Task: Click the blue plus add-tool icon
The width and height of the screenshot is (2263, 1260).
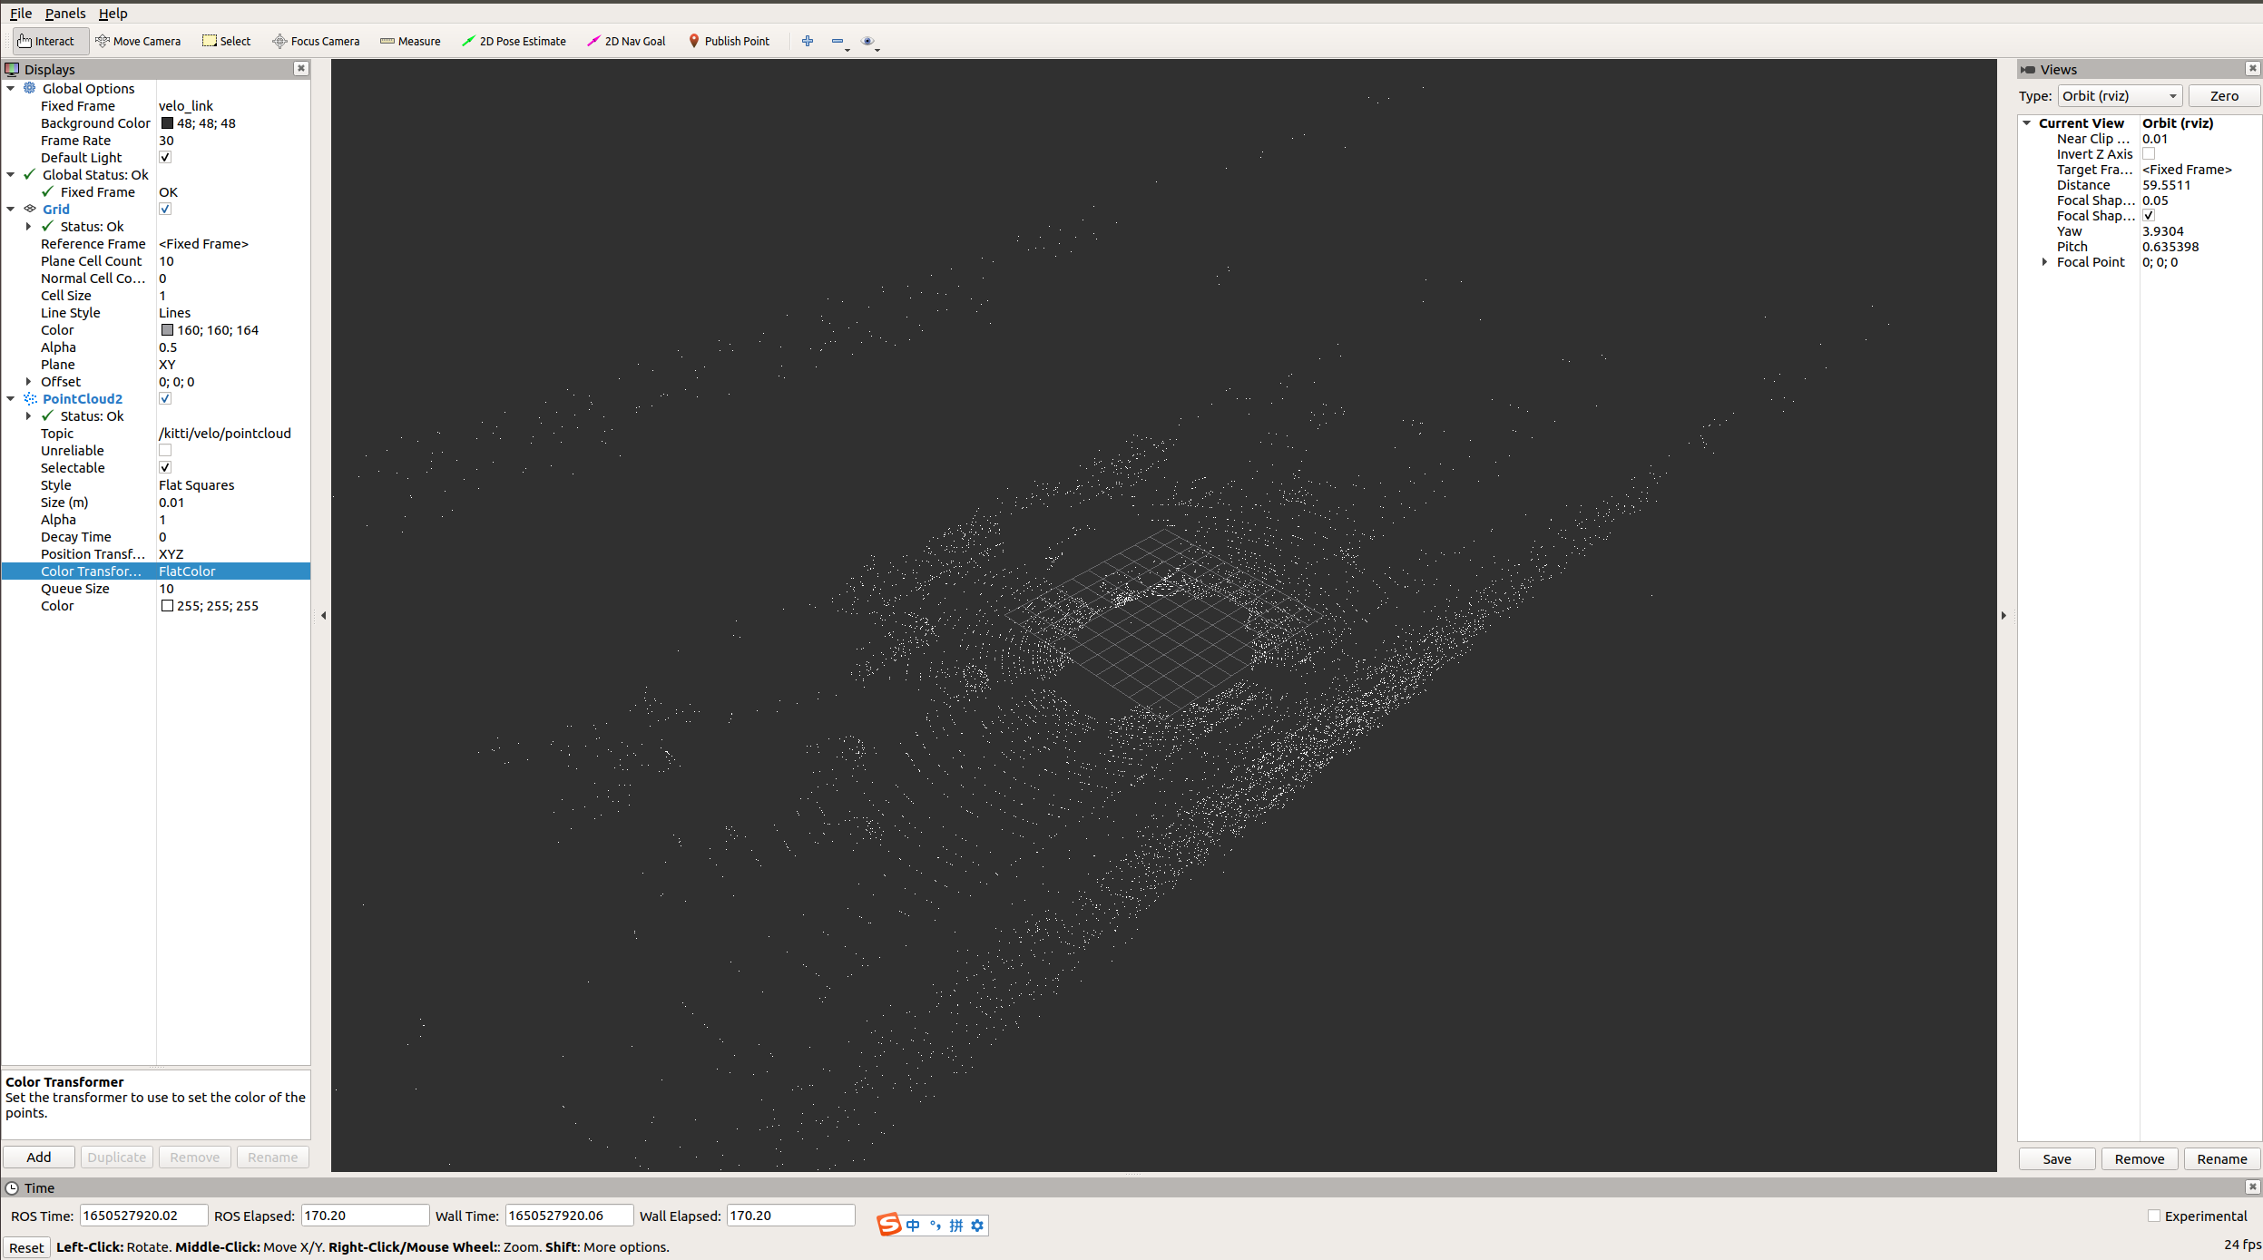Action: 807,41
